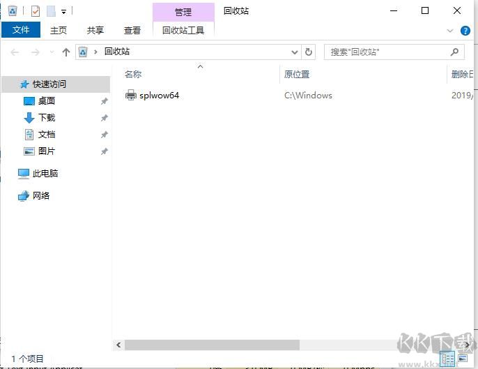Open Help with the question mark icon

coord(465,31)
